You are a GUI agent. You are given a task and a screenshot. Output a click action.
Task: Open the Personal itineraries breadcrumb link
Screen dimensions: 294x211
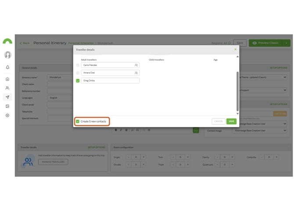pos(81,43)
